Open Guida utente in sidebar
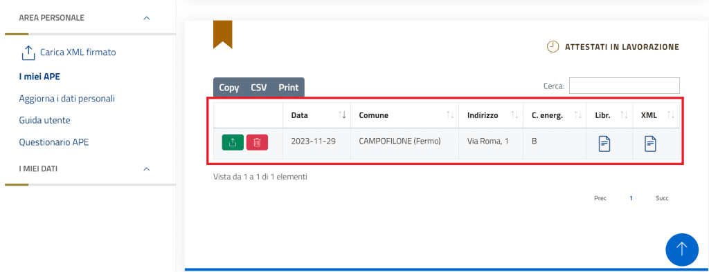The width and height of the screenshot is (709, 272). click(44, 120)
